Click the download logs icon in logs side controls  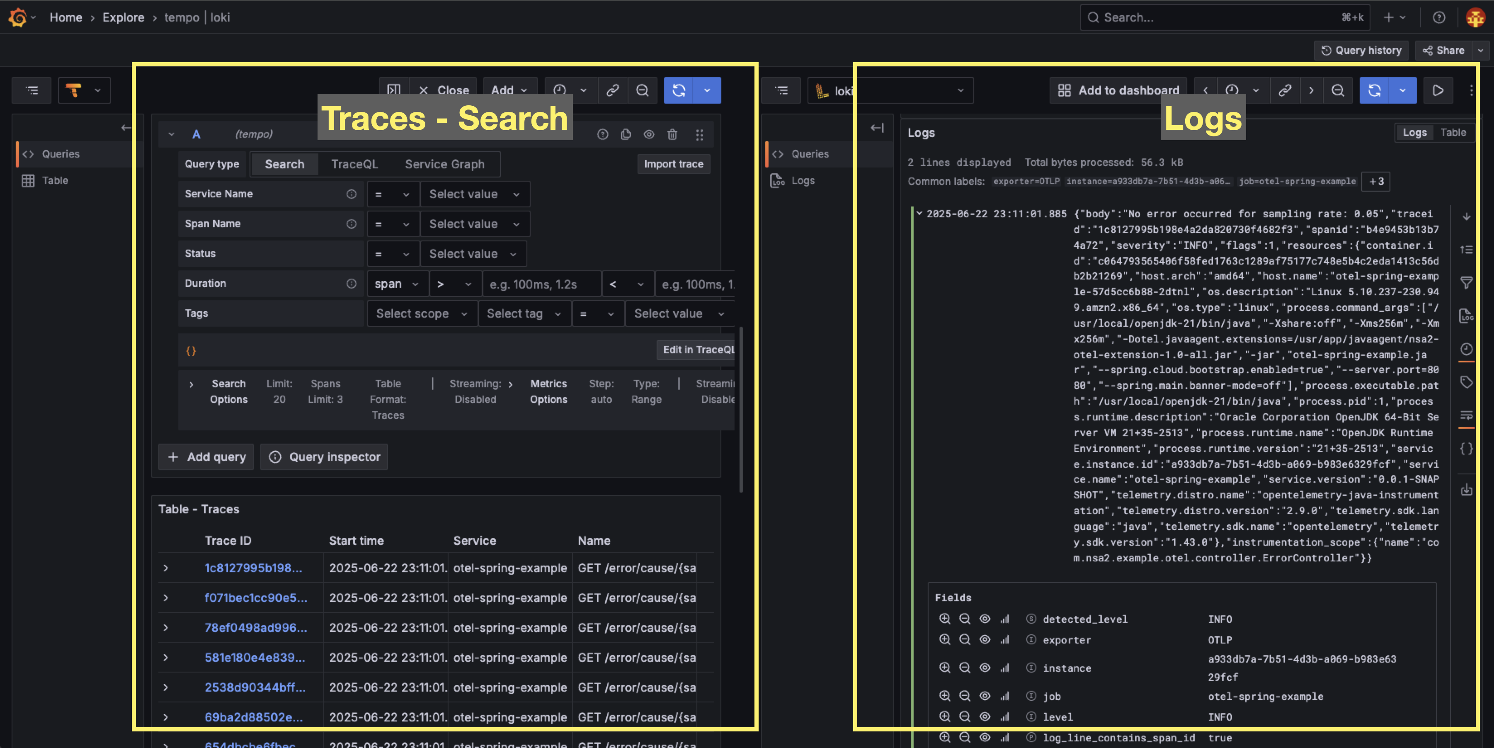click(x=1466, y=491)
